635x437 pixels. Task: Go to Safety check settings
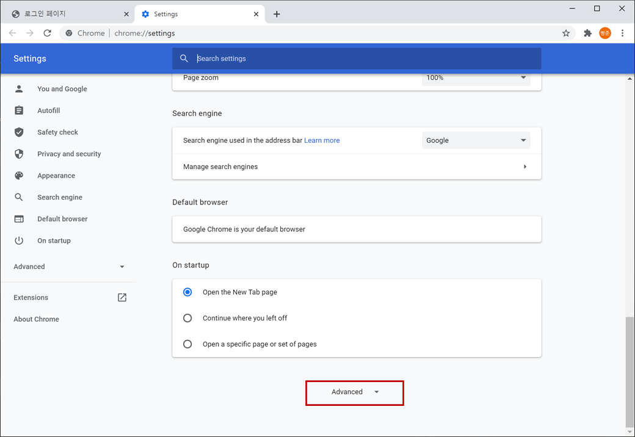pos(57,132)
